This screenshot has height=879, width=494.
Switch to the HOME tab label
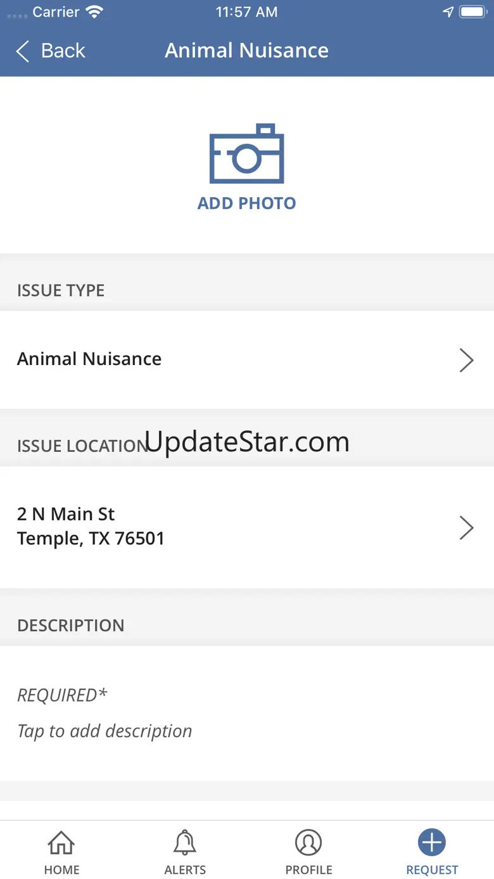point(61,870)
